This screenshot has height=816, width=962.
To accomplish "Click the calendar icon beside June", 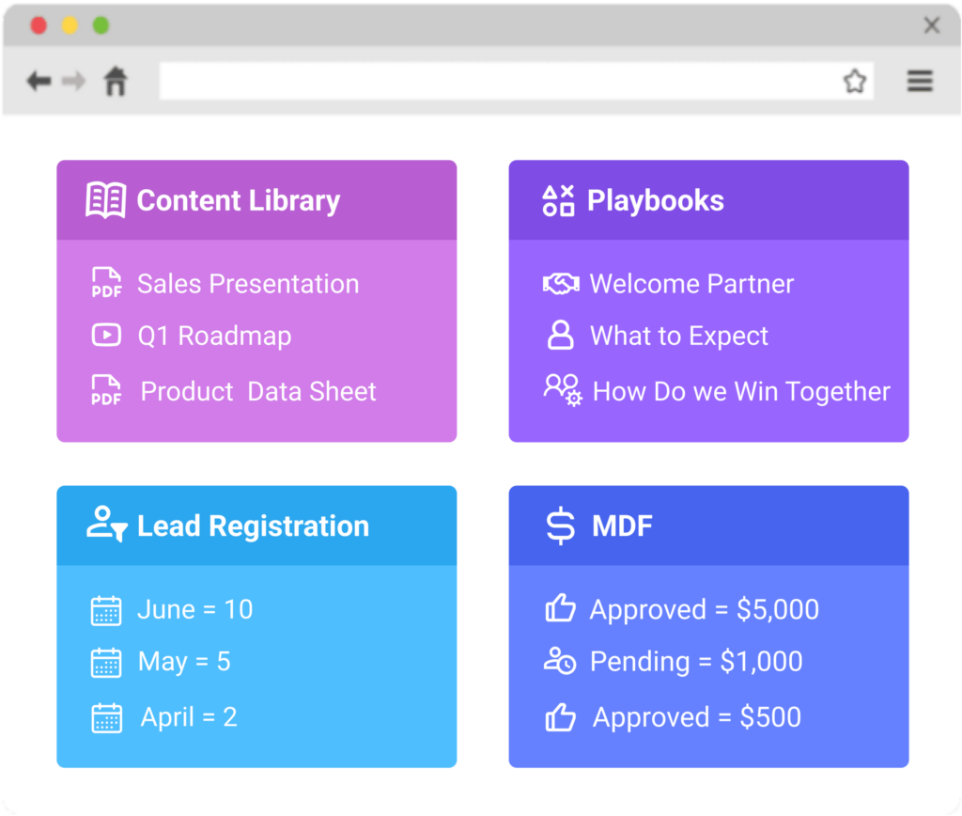I will 106,610.
